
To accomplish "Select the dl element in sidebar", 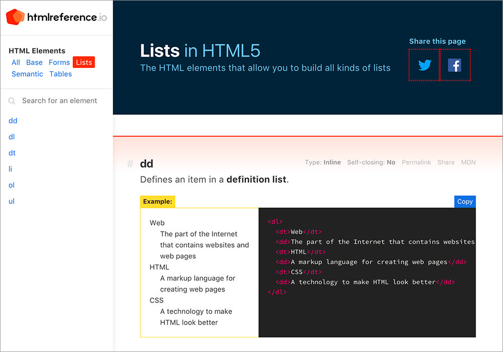I will (x=12, y=136).
